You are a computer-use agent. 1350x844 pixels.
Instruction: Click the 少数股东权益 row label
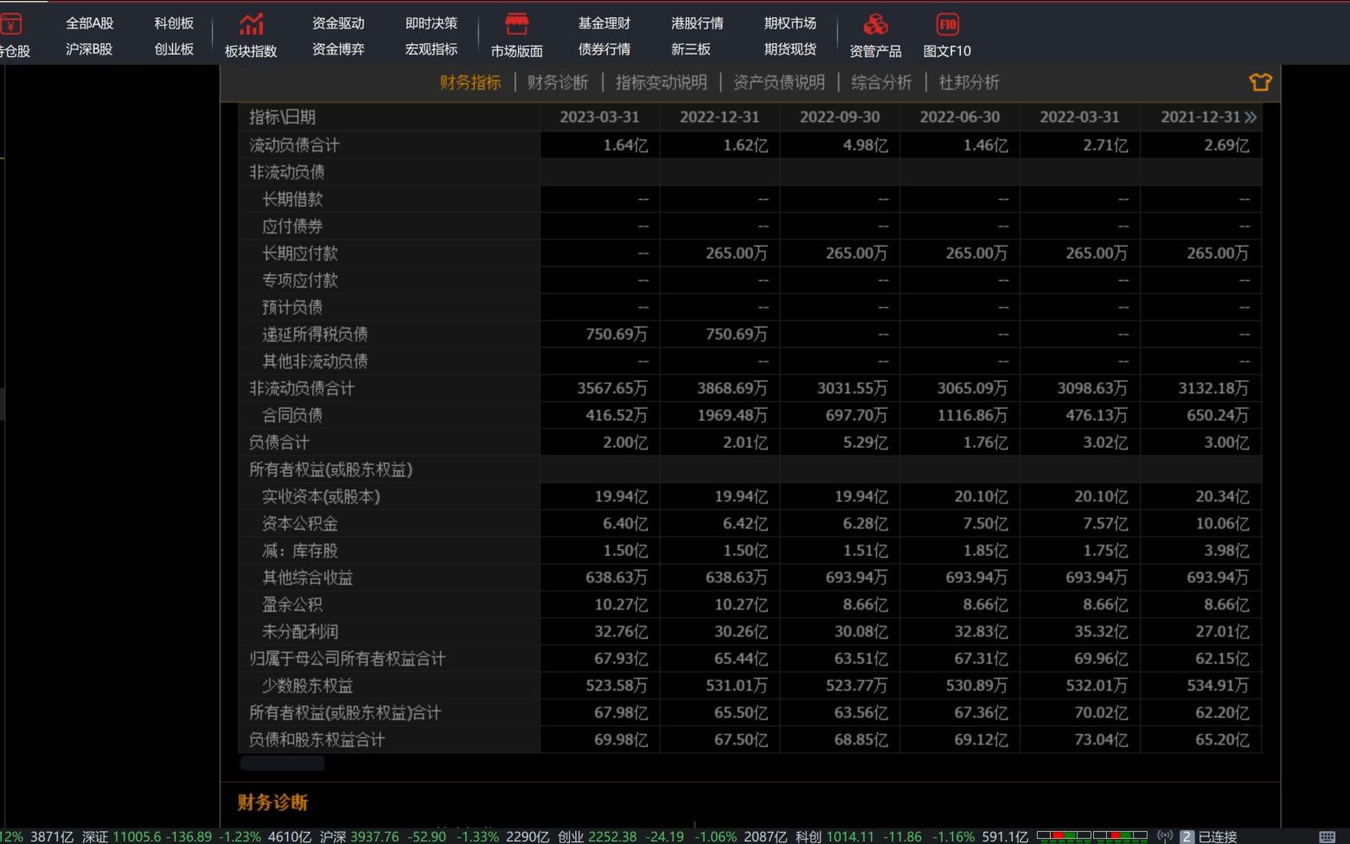click(x=307, y=686)
